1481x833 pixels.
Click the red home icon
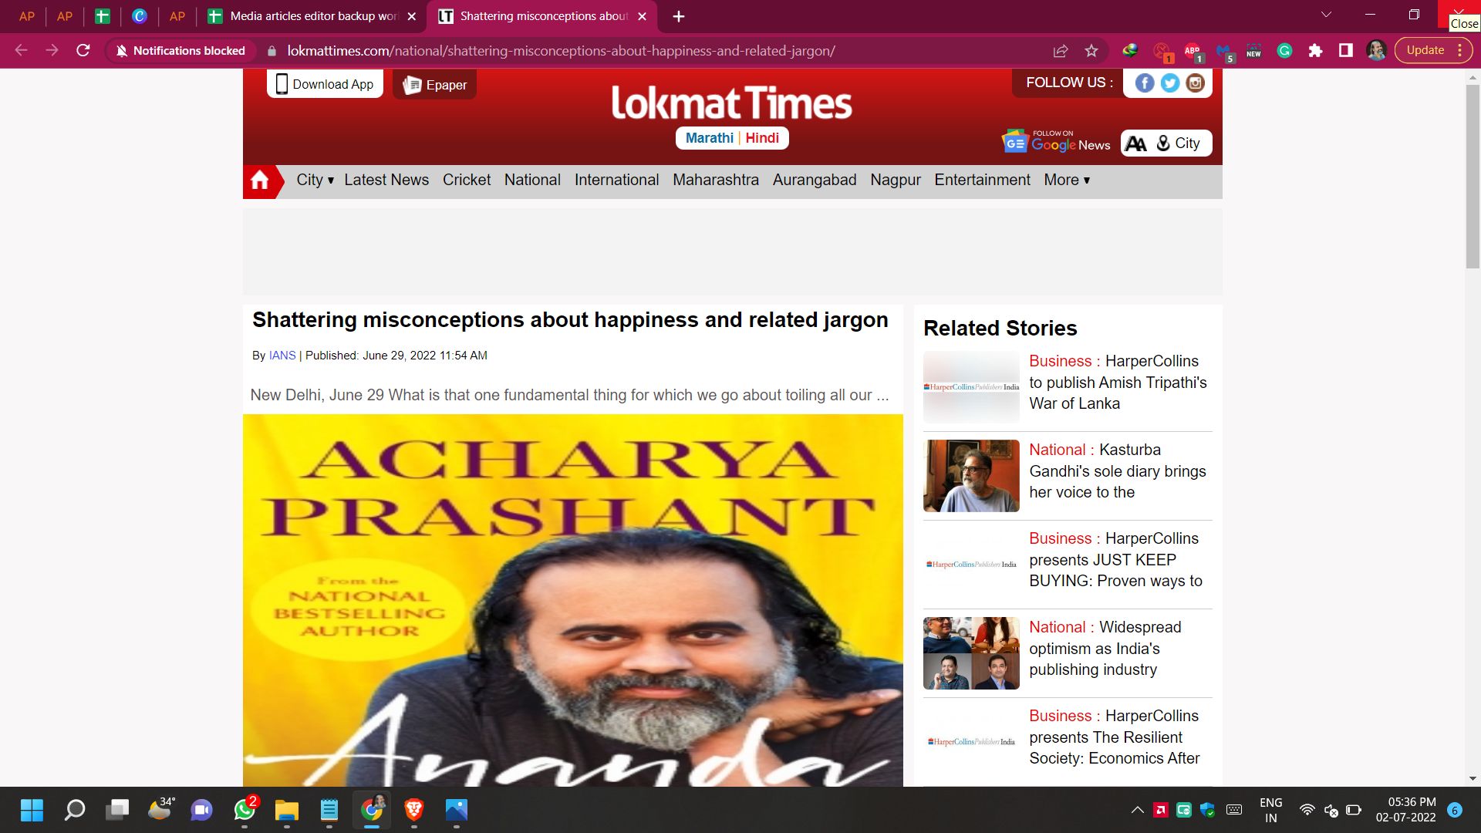point(260,180)
